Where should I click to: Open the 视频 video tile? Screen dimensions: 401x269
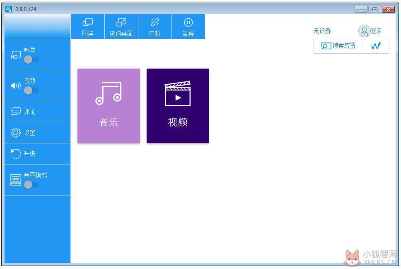(x=178, y=106)
